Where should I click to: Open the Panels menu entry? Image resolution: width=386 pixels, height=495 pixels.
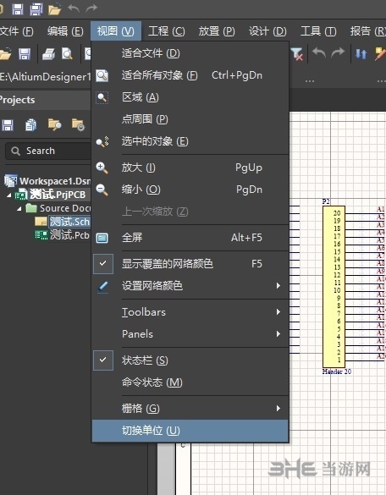(x=190, y=333)
